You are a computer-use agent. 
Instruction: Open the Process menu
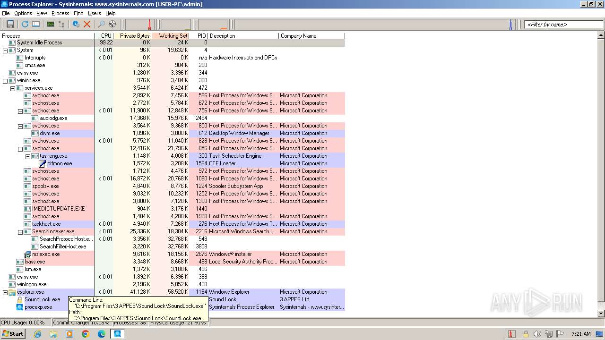coord(60,13)
